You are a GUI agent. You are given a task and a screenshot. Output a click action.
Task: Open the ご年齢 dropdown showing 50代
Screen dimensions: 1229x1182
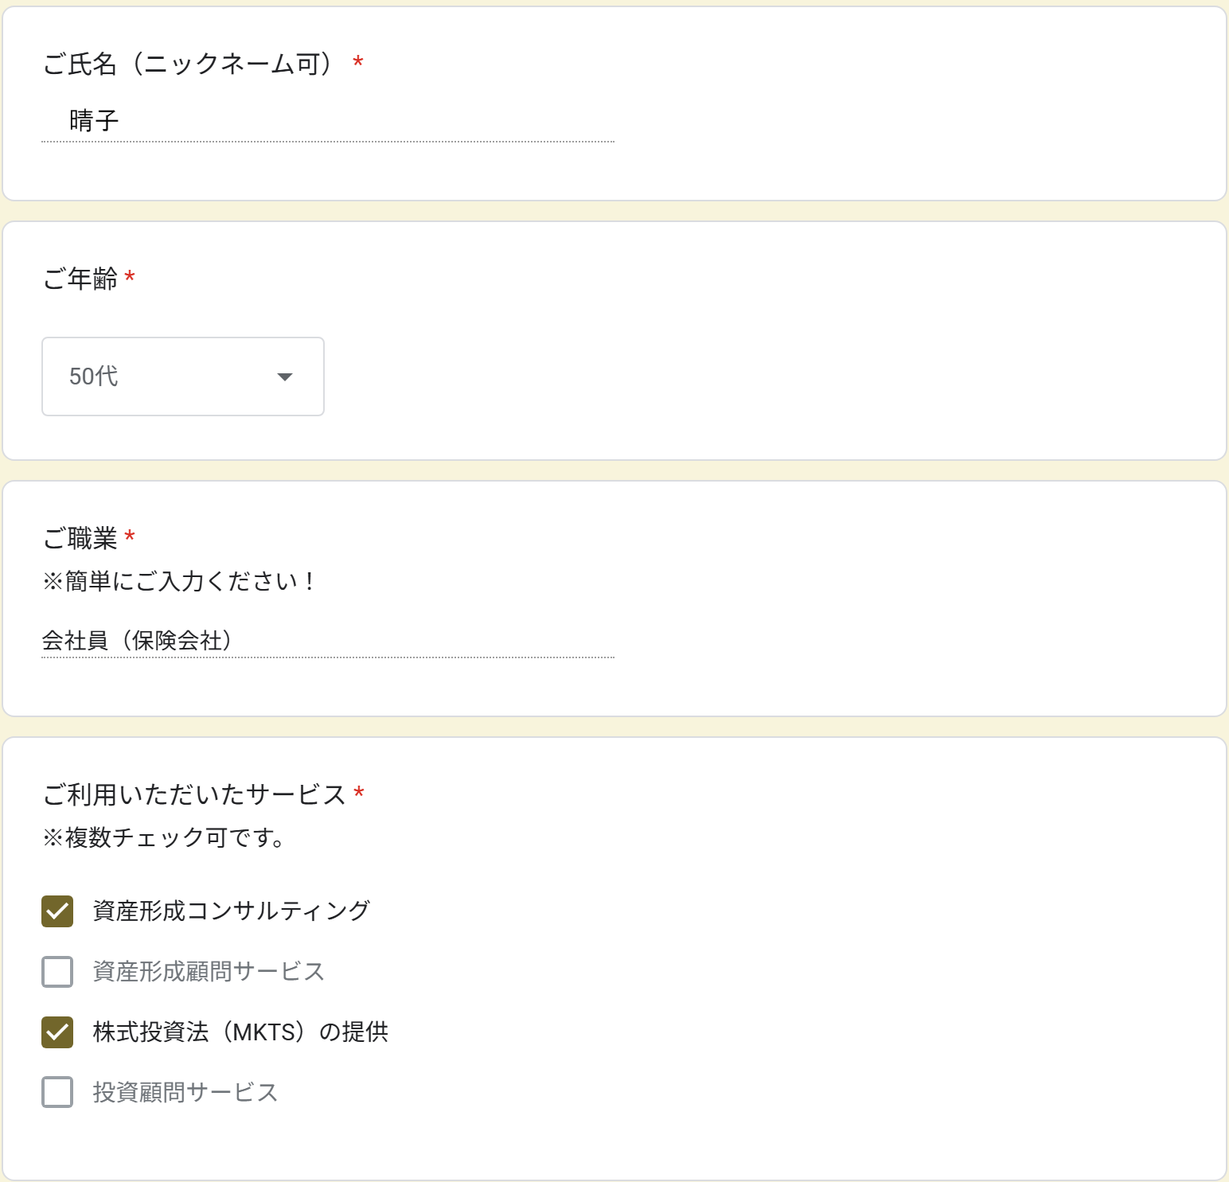tap(182, 376)
